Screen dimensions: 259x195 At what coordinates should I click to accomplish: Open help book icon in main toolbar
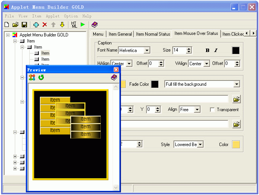tap(95, 25)
